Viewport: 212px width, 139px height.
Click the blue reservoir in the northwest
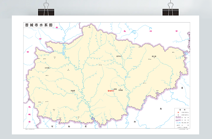(63, 52)
